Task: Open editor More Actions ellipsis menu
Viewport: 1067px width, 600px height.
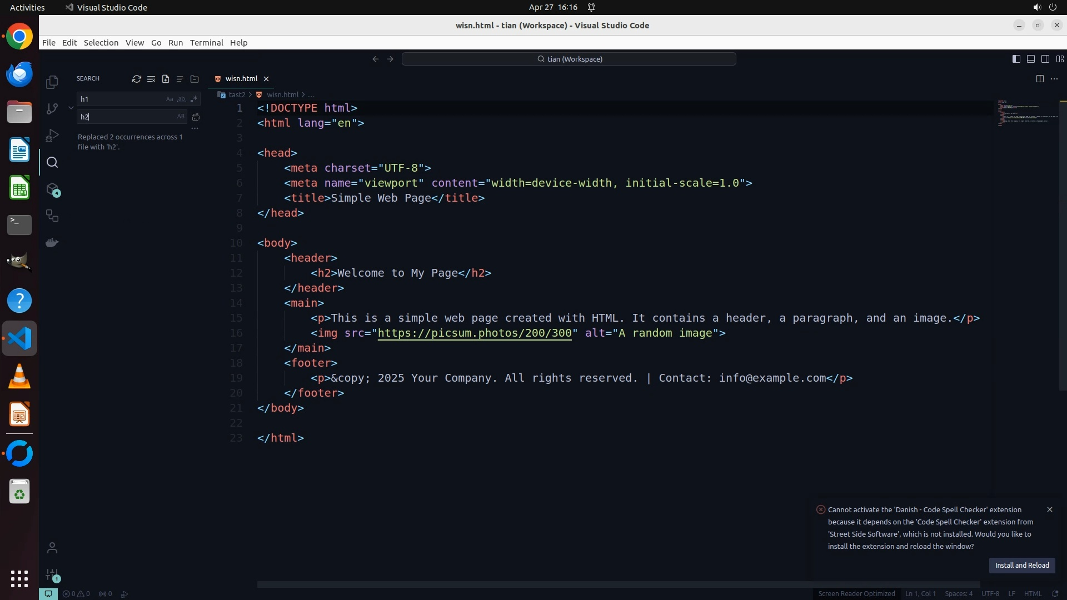Action: pyautogui.click(x=1054, y=79)
